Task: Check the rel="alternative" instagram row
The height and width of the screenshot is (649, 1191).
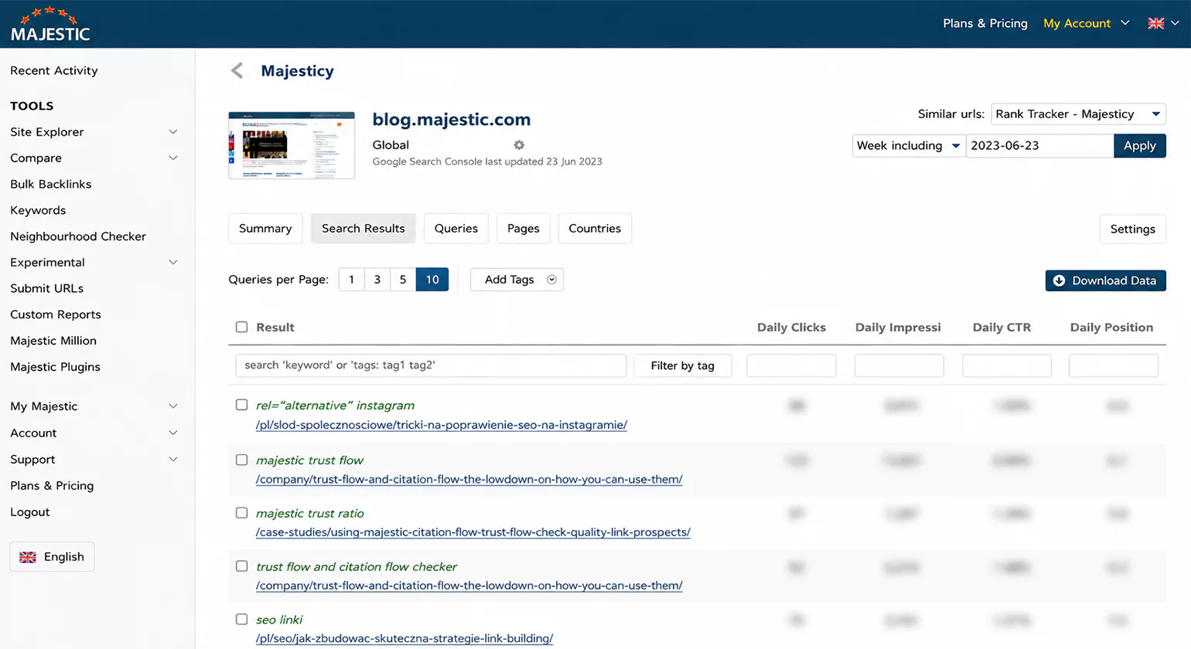Action: (x=242, y=405)
